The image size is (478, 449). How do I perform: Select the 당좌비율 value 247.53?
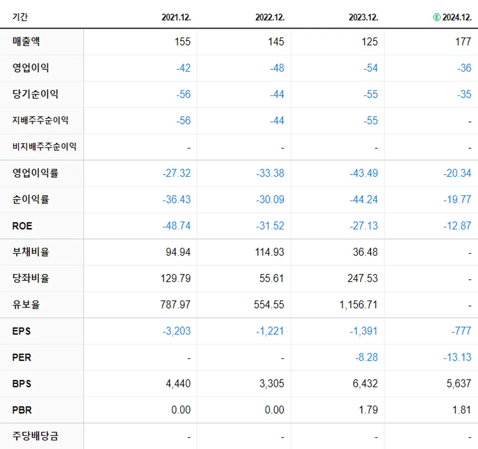coord(363,278)
